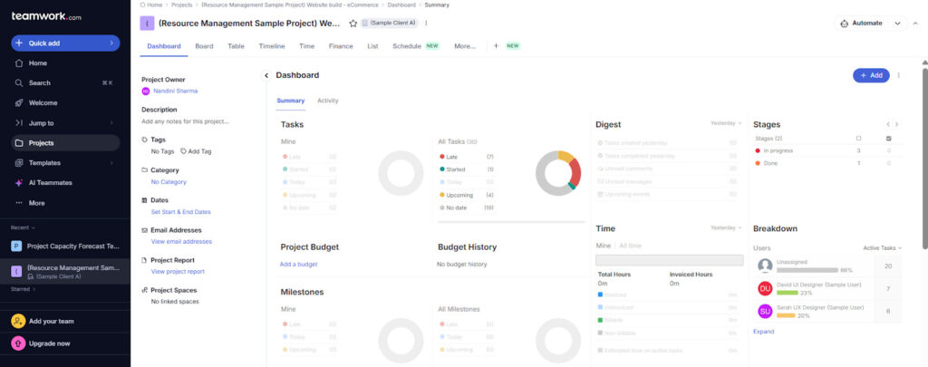This screenshot has height=367, width=928.
Task: Click View email addresses link
Action: point(181,242)
